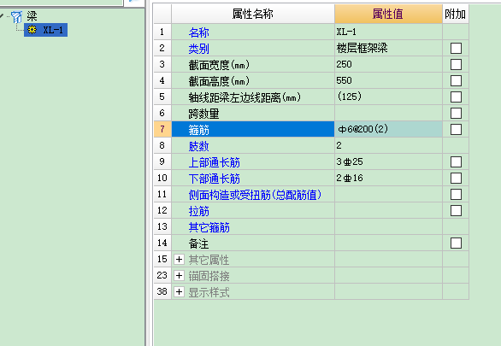Toggle the 下部通长筋 row checkbox
This screenshot has width=501, height=346.
(x=456, y=178)
